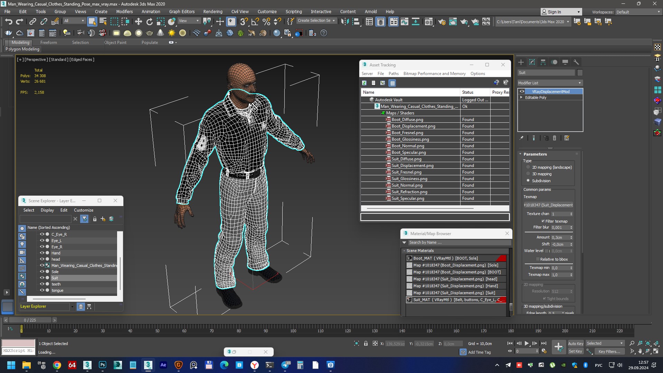Click the Auto Key button
The width and height of the screenshot is (663, 373).
tap(575, 343)
